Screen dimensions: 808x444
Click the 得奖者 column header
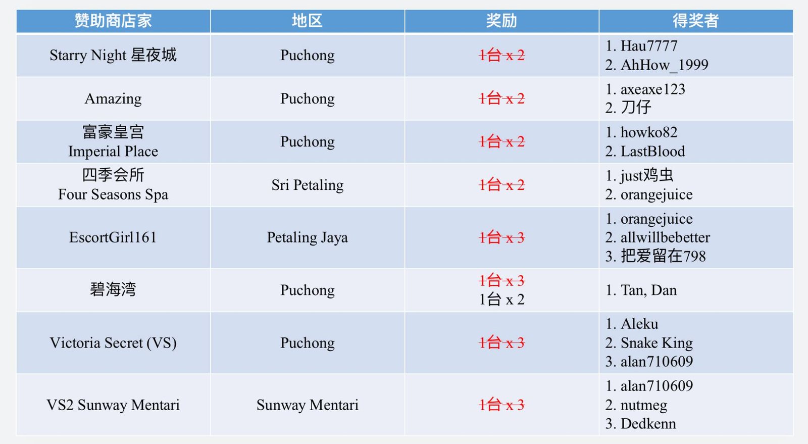695,21
